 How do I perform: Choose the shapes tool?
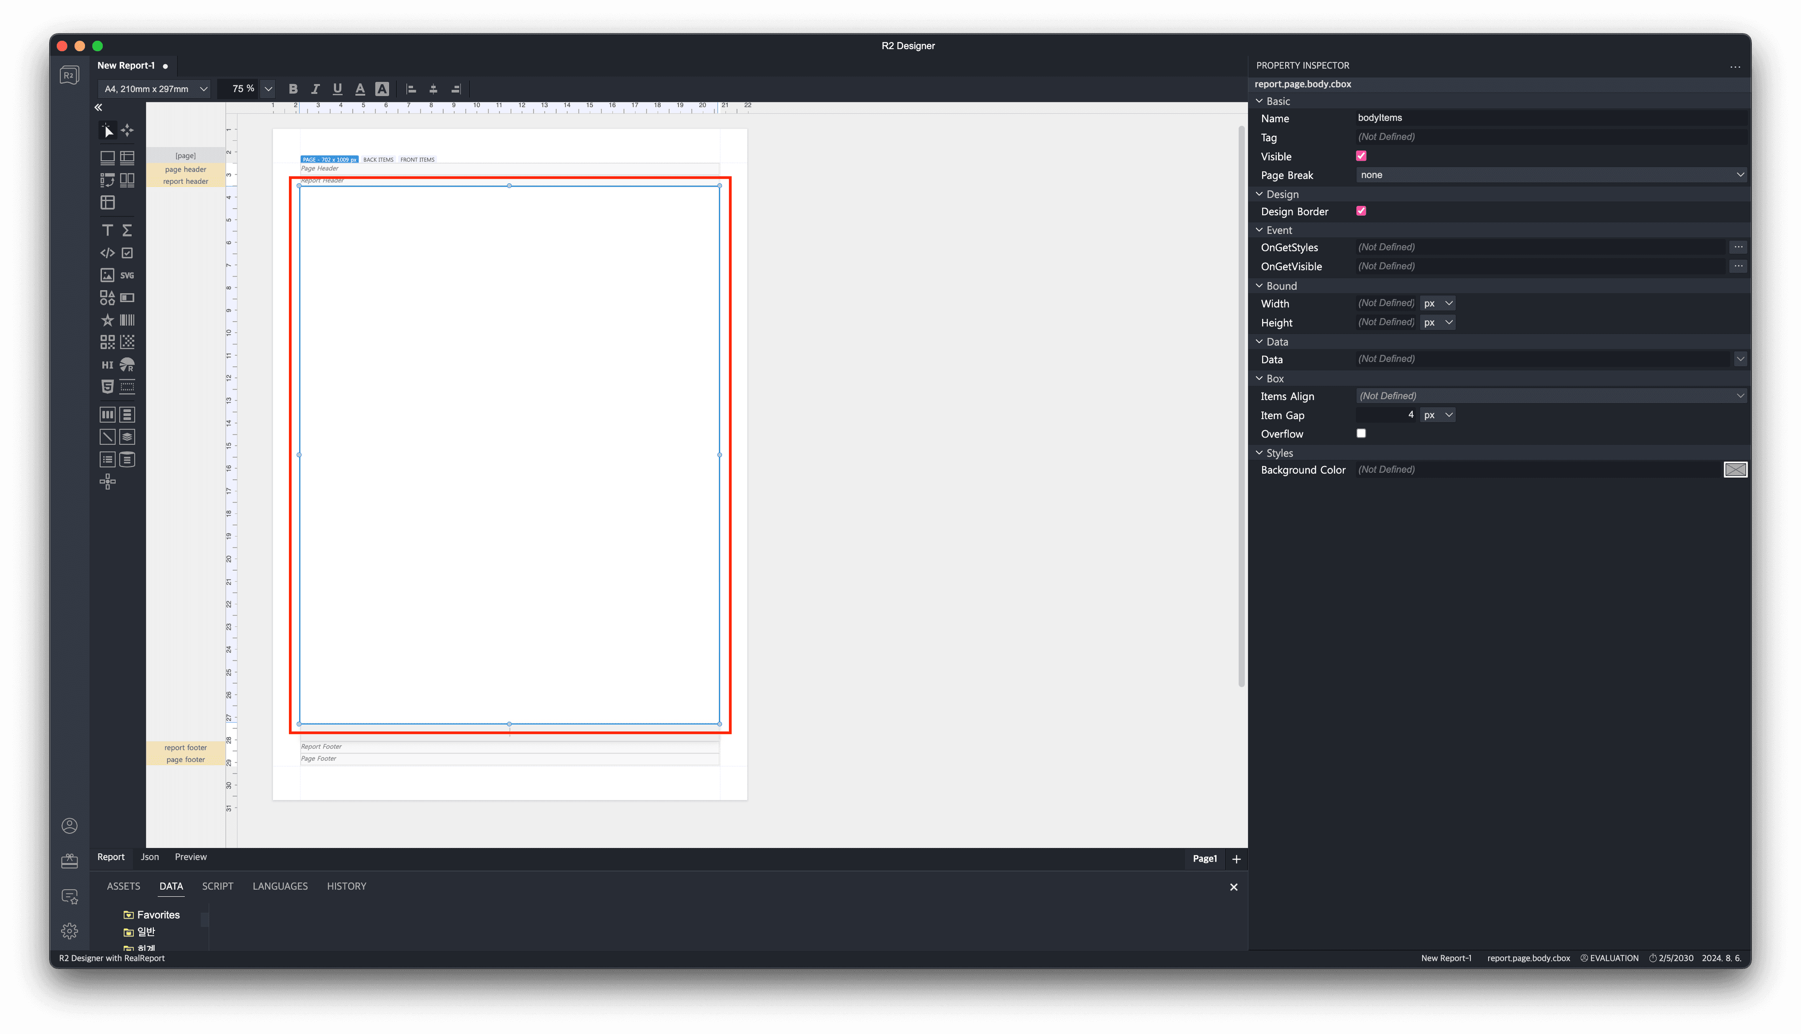pyautogui.click(x=107, y=298)
